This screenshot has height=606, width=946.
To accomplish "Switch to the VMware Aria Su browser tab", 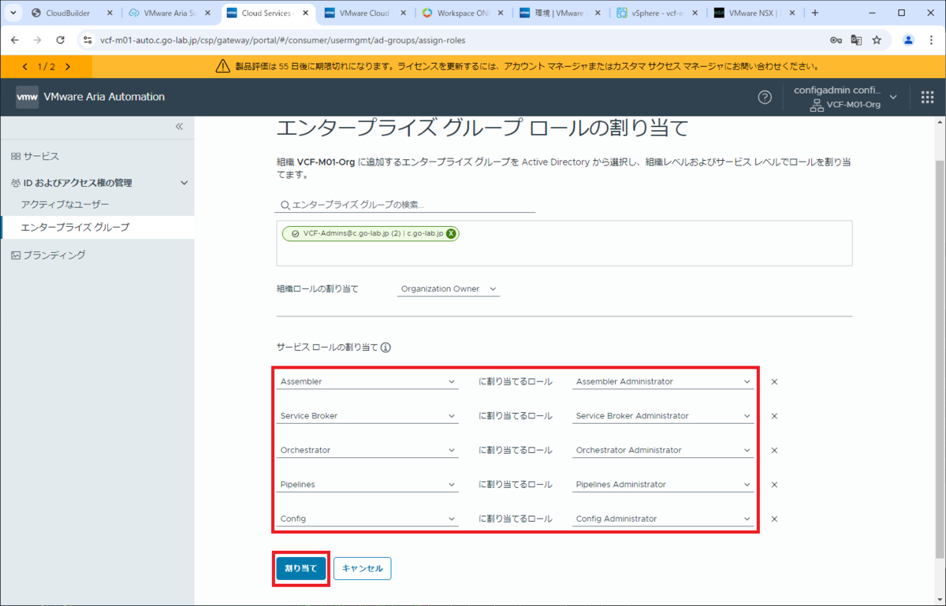I will coord(169,13).
